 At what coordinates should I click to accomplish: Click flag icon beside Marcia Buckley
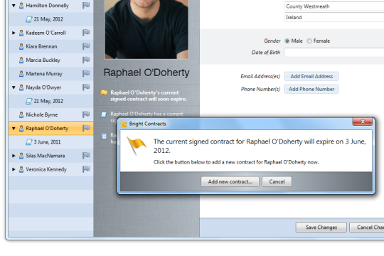coord(86,60)
